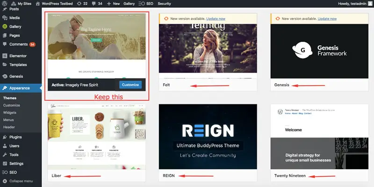Screen dimensions: 374x187
Task: Open Felt theme screenshot
Action: 208,51
